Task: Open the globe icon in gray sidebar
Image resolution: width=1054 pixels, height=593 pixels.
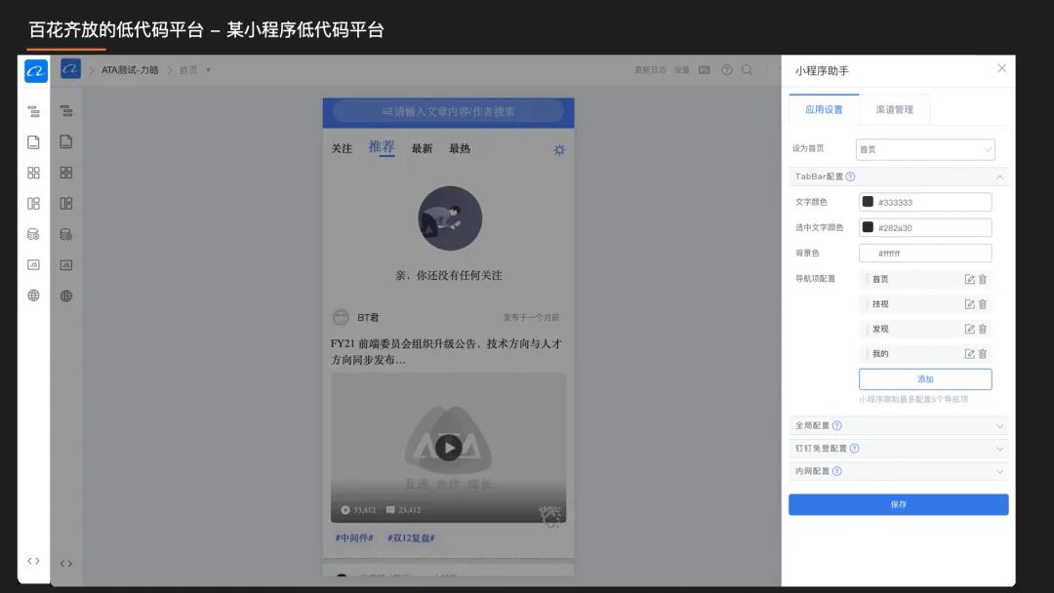Action: point(66,296)
